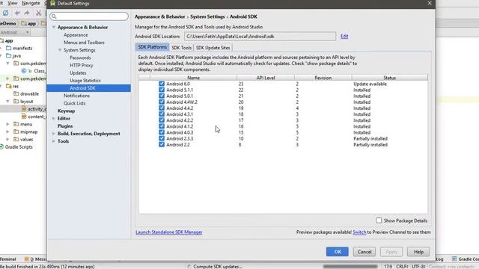Close the Default Settings dialog
479x269 pixels.
click(x=430, y=3)
